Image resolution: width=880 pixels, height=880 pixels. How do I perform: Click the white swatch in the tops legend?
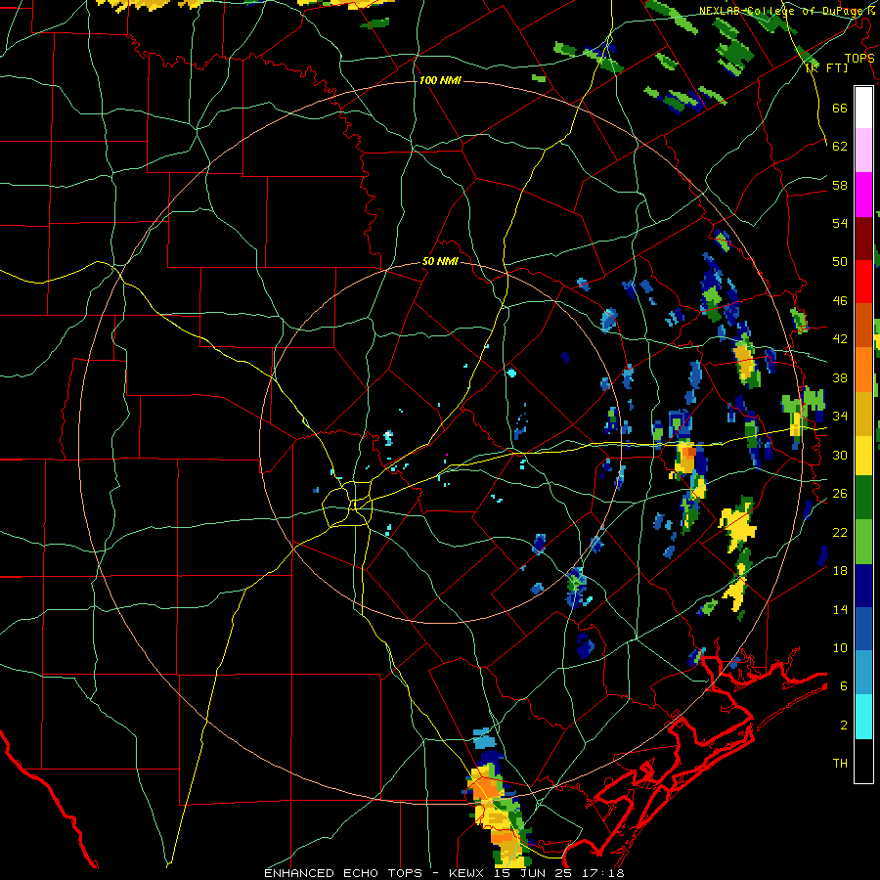pos(863,108)
